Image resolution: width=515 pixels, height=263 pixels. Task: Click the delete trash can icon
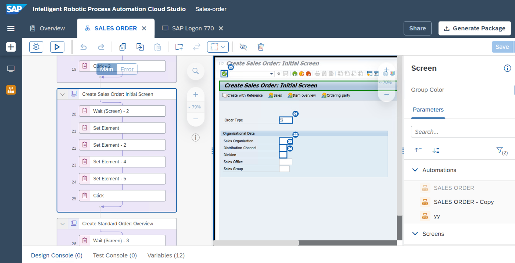[x=261, y=47]
